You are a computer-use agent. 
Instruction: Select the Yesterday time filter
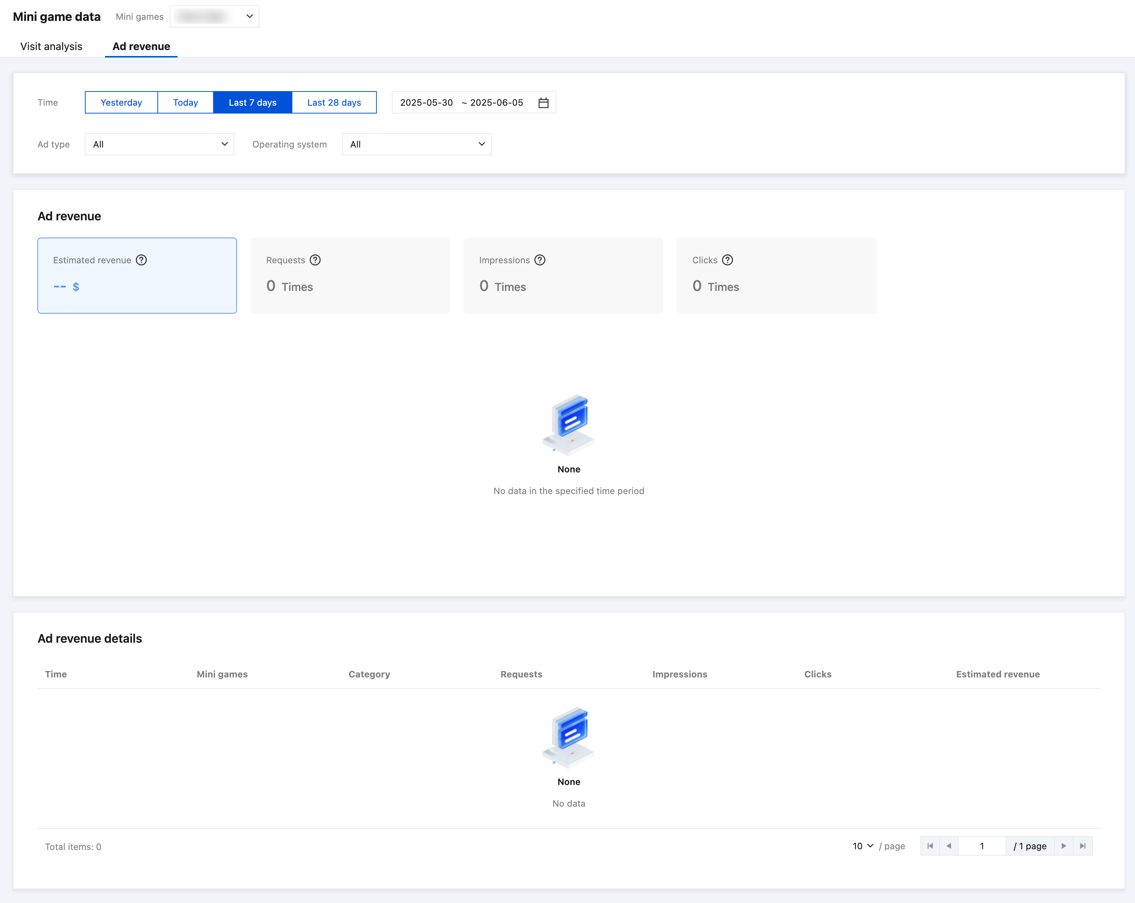121,103
